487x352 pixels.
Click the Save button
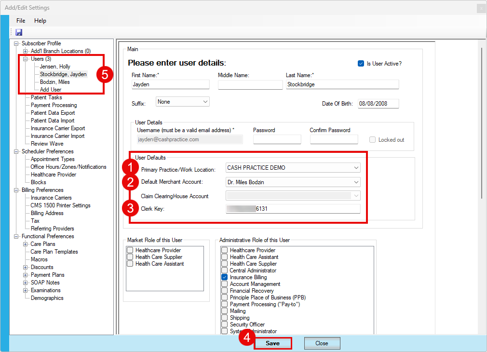point(273,343)
